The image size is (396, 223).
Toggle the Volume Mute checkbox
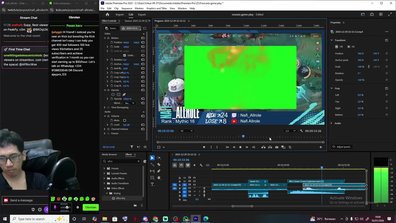(x=125, y=120)
